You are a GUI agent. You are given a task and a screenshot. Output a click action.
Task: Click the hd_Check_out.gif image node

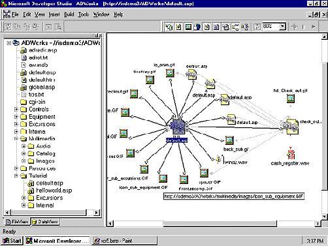point(291,99)
